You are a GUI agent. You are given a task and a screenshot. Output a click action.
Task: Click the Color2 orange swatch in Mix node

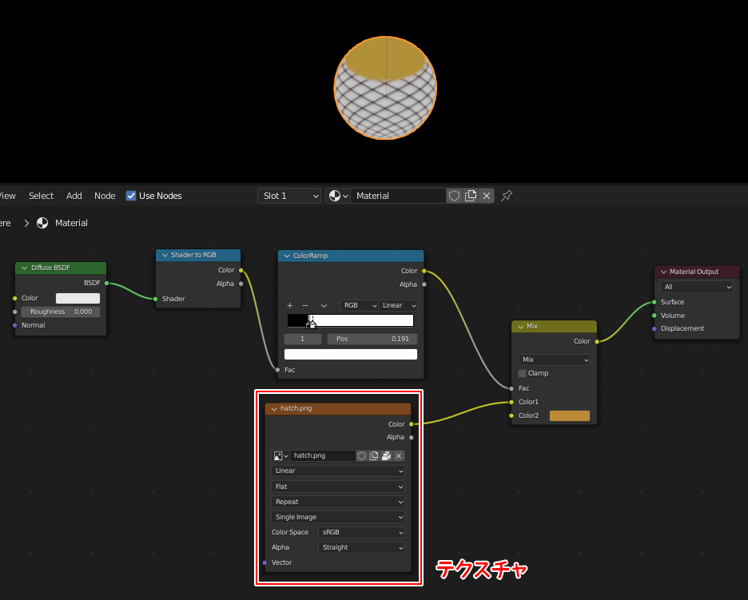(569, 415)
